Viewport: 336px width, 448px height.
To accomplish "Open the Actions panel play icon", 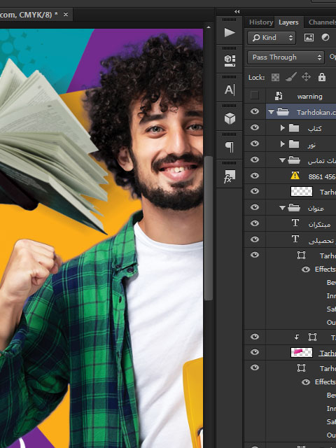I will click(230, 32).
